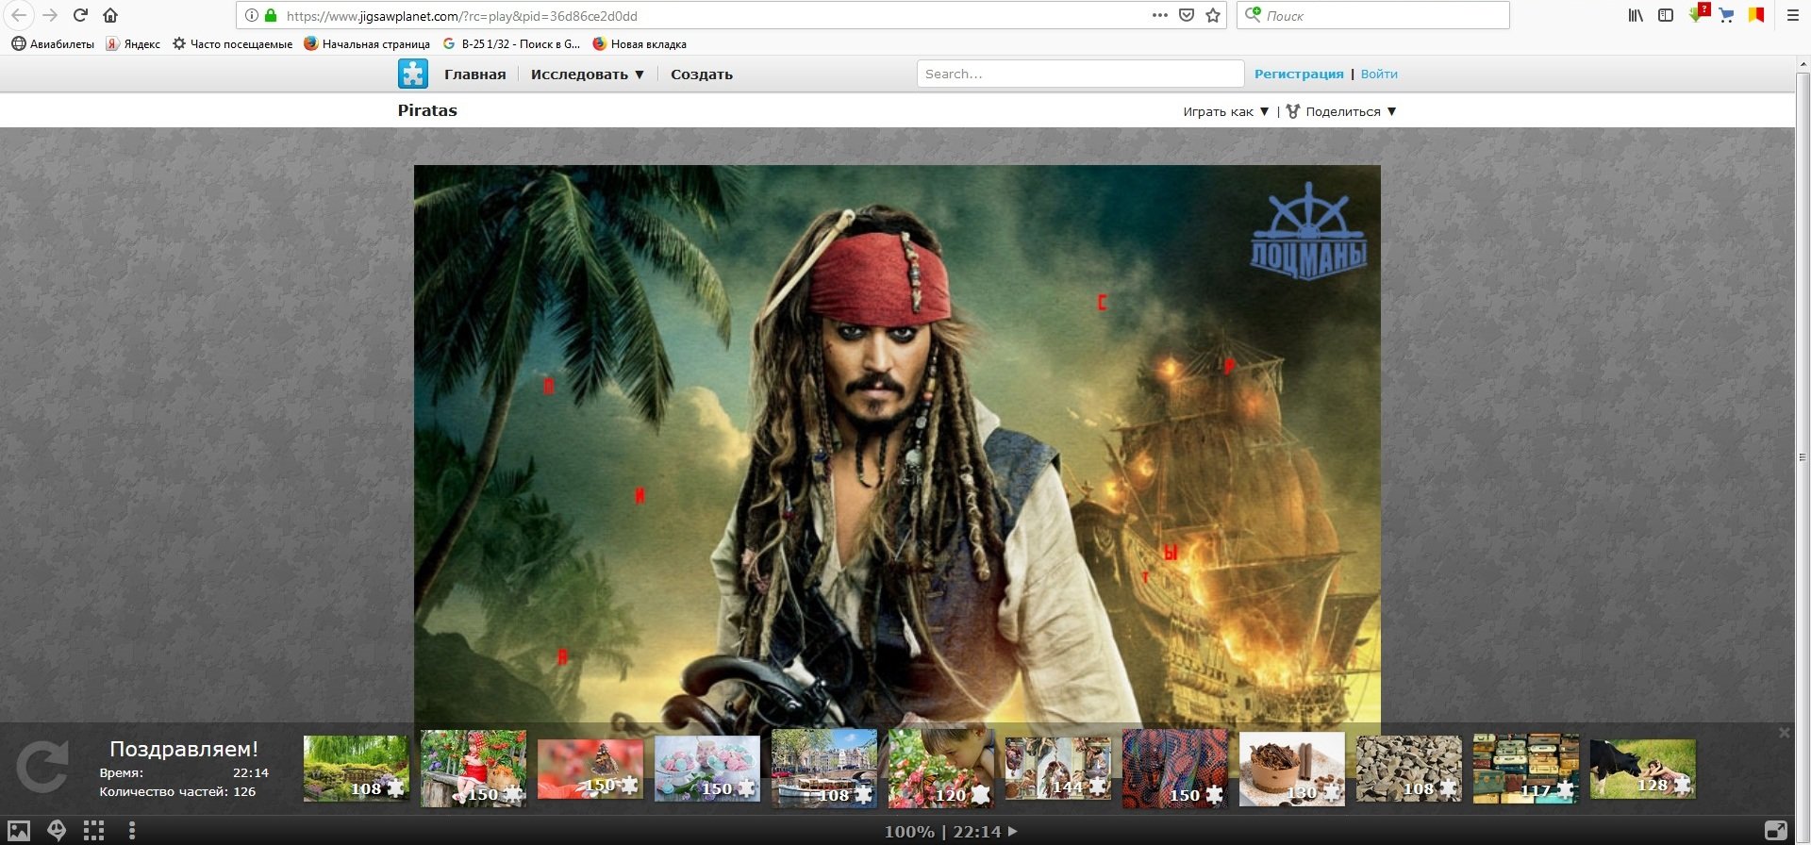Screen dimensions: 1811x845
Task: Enter fullscreen mode with bottom-right icon
Action: (x=1775, y=831)
